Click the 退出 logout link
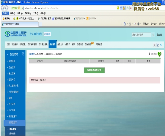Screen dimensions: 165x136 pos(159,35)
